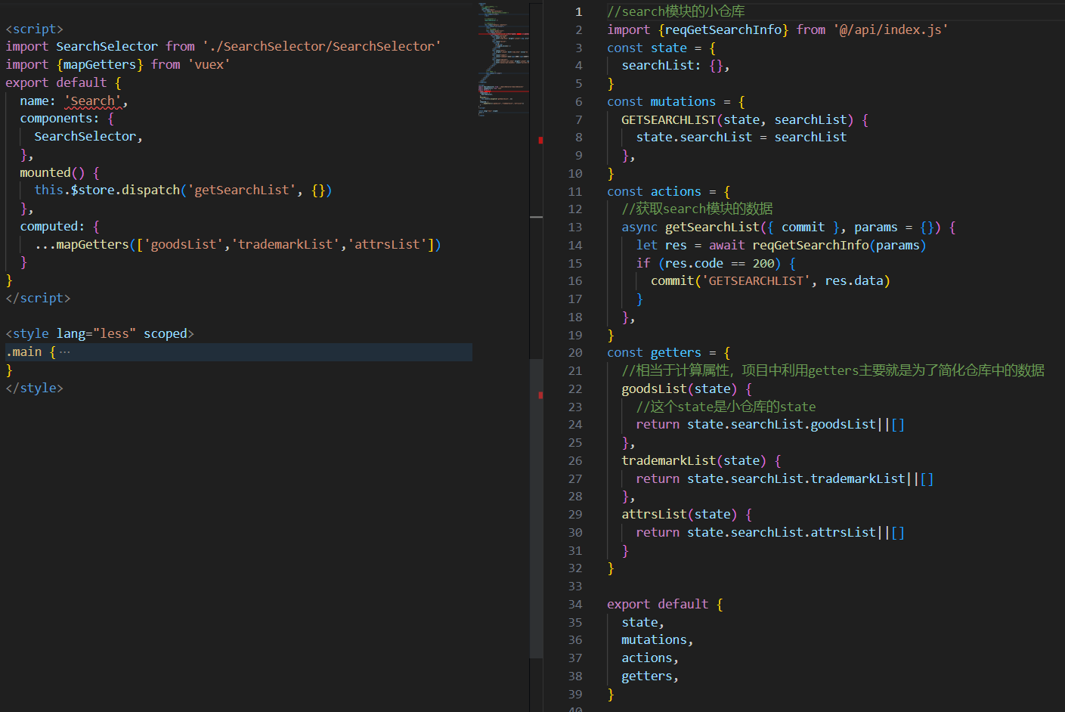This screenshot has height=712, width=1065.
Task: Click the '@/api/index.js' import string
Action: [890, 29]
